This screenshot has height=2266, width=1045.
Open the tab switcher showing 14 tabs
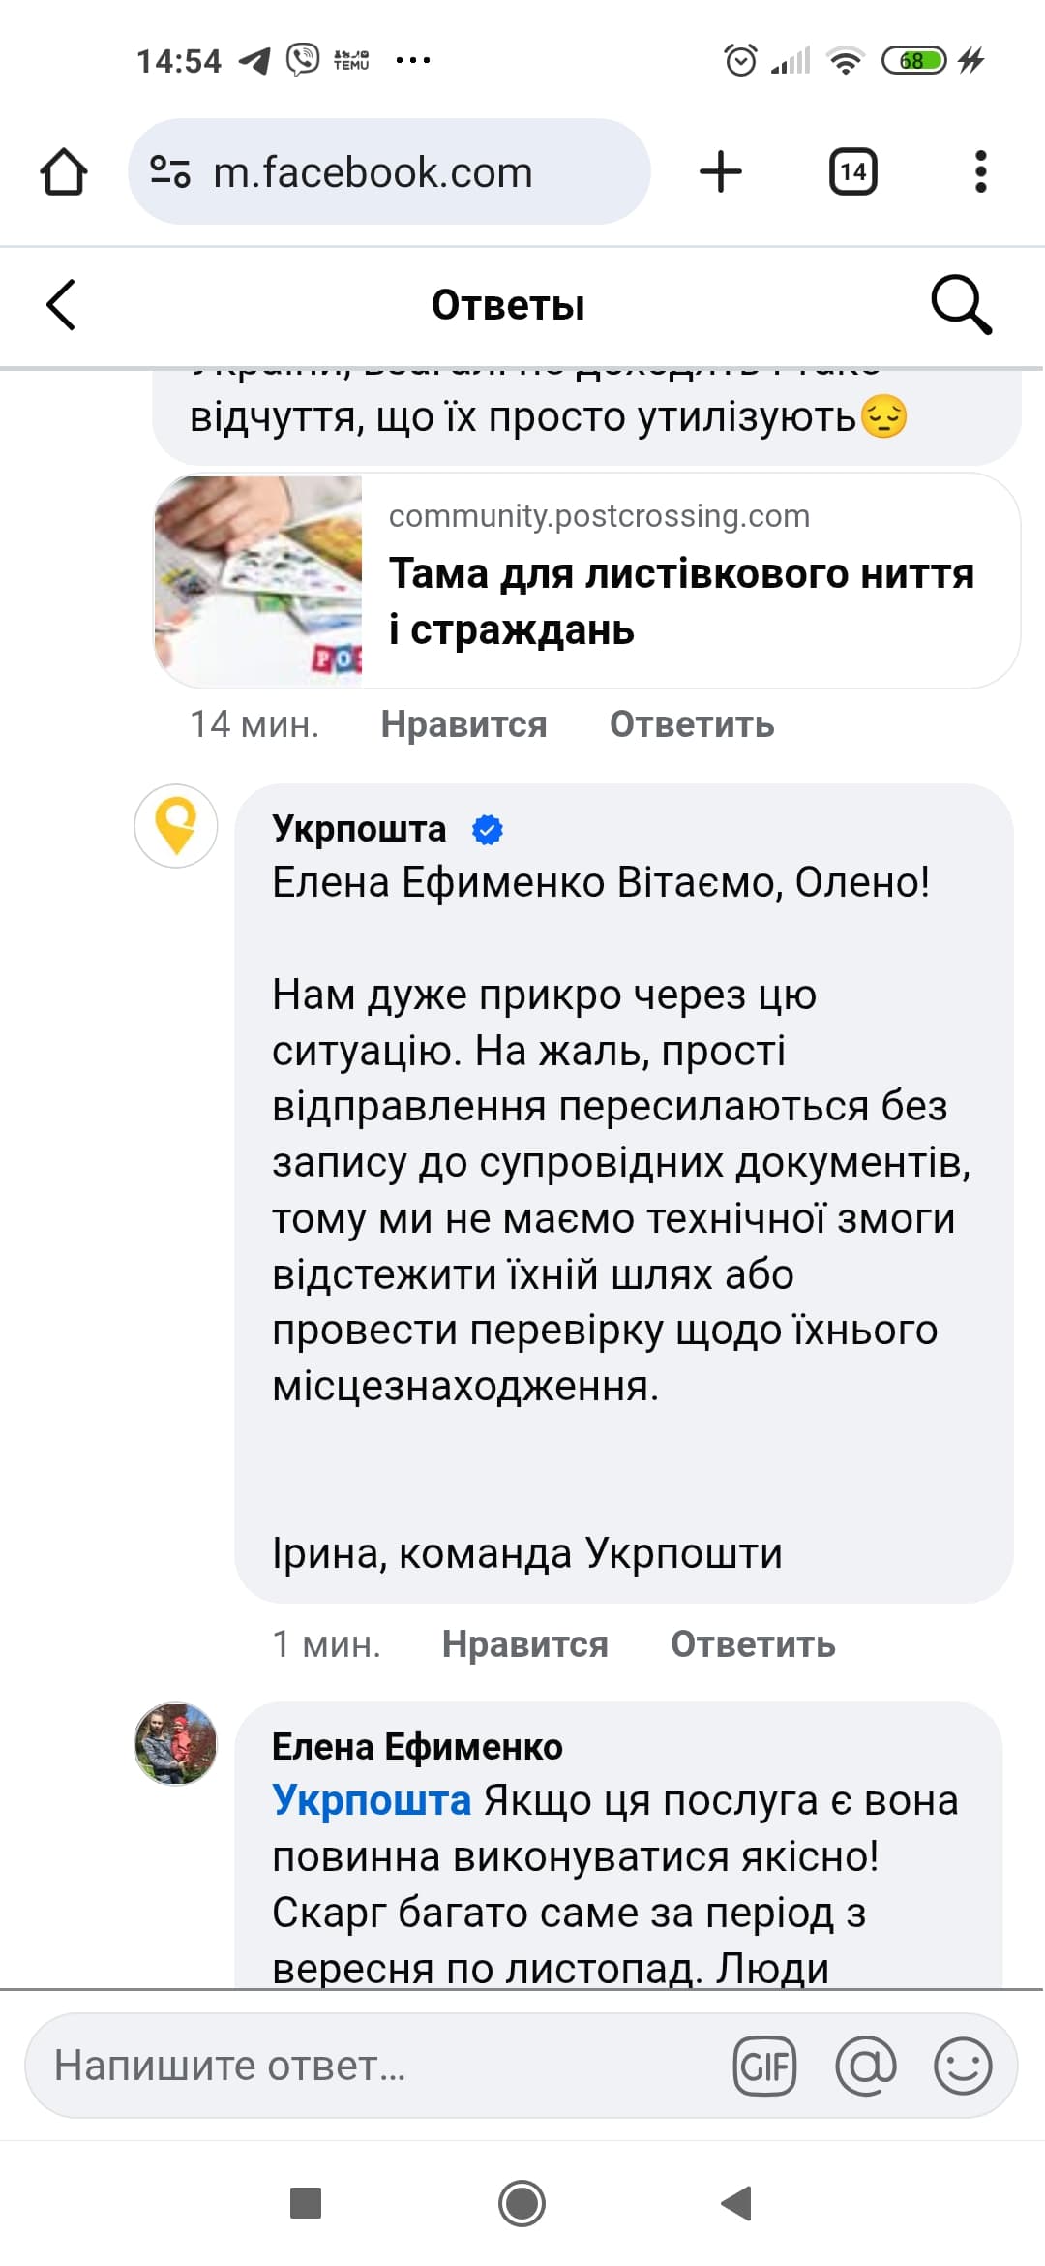852,172
